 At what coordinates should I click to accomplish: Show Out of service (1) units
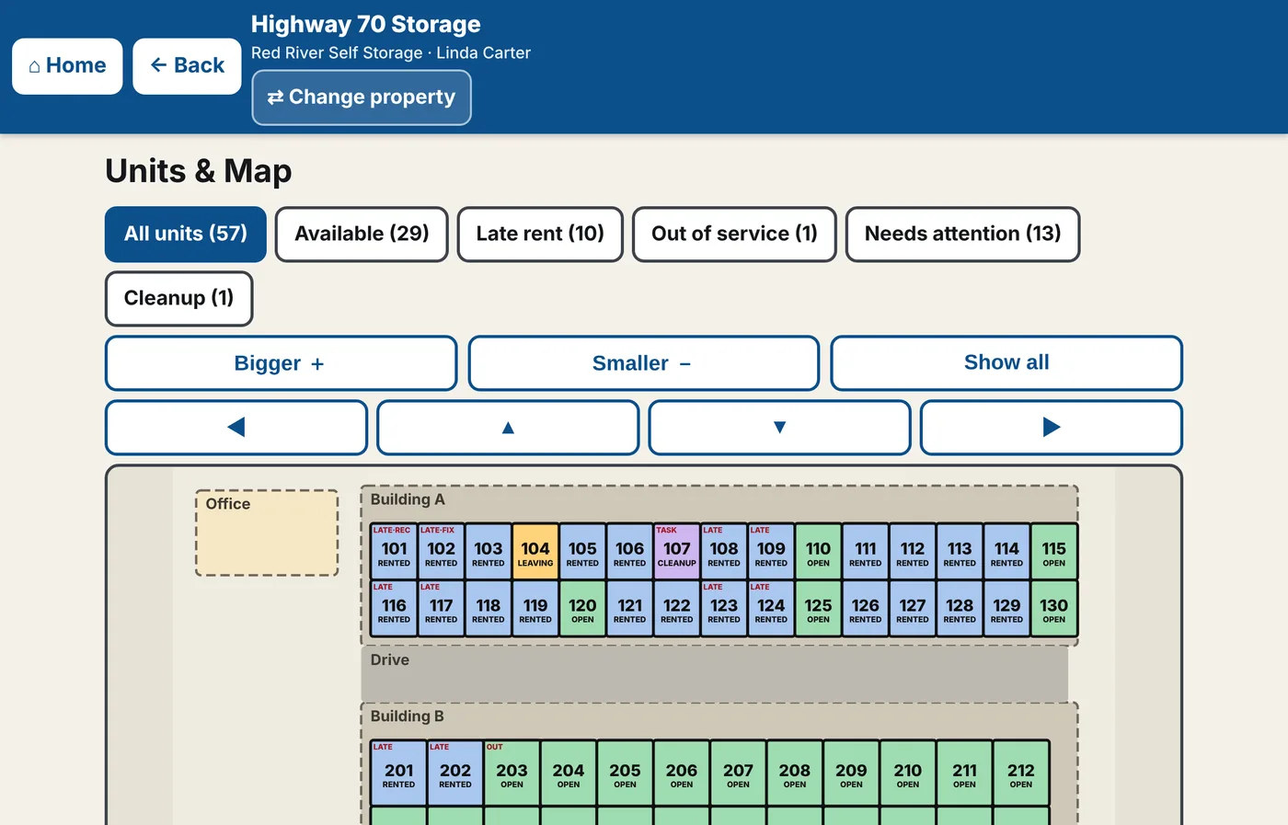point(734,234)
